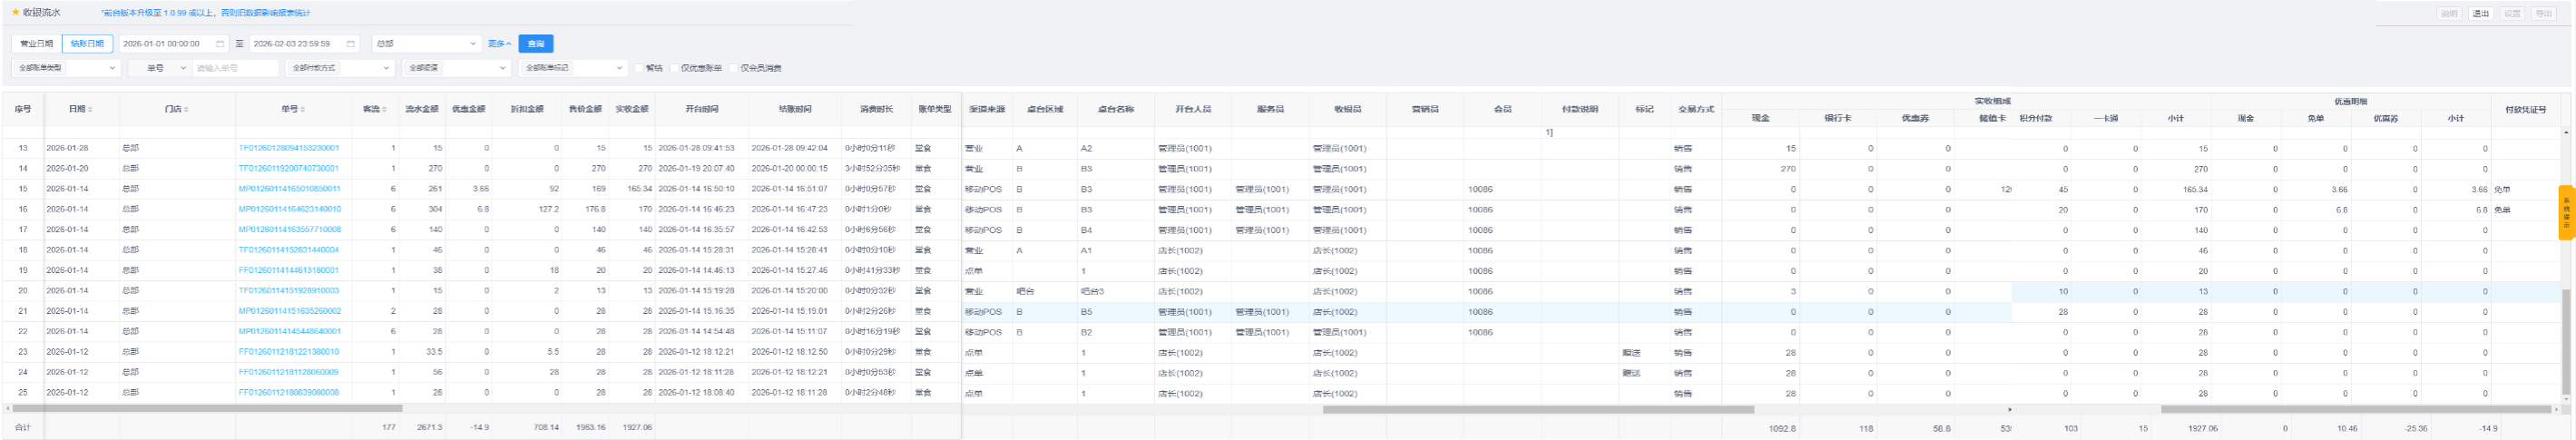Screen dimensions: 2576x440
Task: Expand the 全部付款方式 dropdown
Action: click(340, 68)
